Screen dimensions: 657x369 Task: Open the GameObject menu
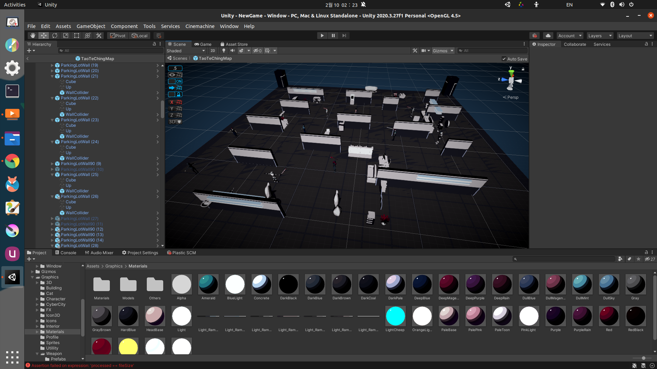[91, 26]
